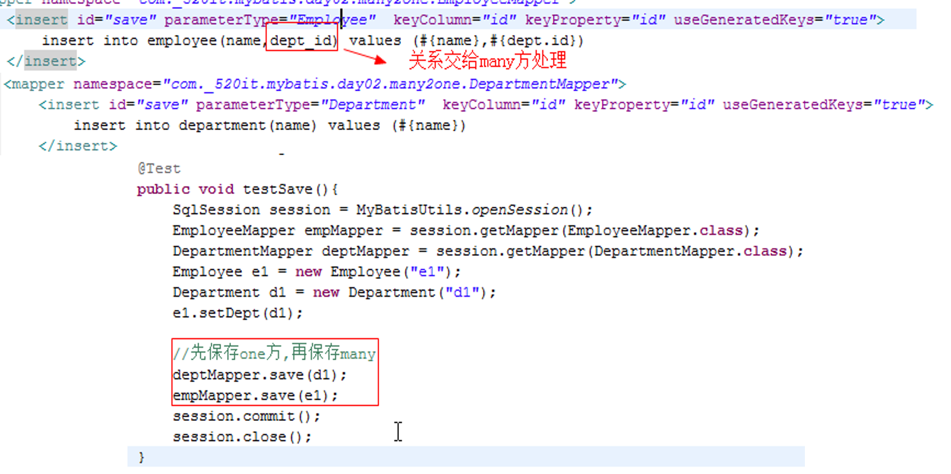Click the parameterType "Employee" attribute value
Image resolution: width=951 pixels, height=474 pixels.
(332, 20)
